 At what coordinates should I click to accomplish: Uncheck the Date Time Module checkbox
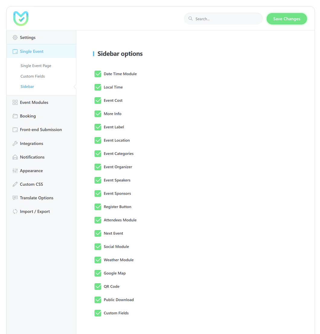(98, 74)
